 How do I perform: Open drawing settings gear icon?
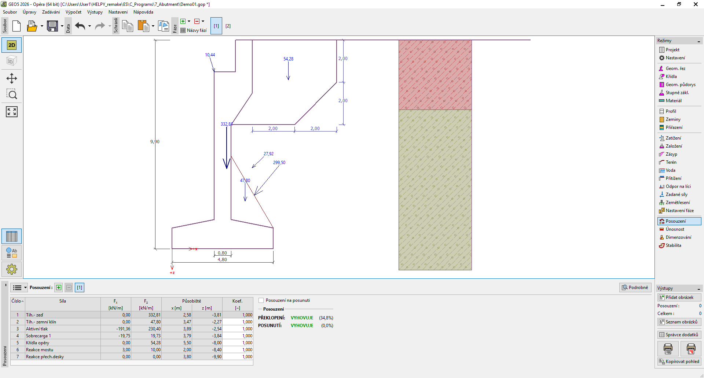(x=12, y=269)
